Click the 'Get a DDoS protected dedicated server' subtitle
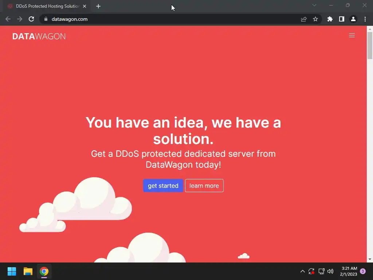 [x=183, y=159]
